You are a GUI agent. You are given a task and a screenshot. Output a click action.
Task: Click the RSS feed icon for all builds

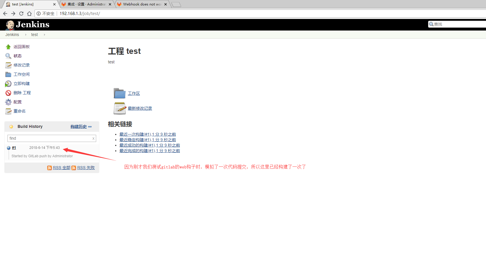click(x=50, y=168)
